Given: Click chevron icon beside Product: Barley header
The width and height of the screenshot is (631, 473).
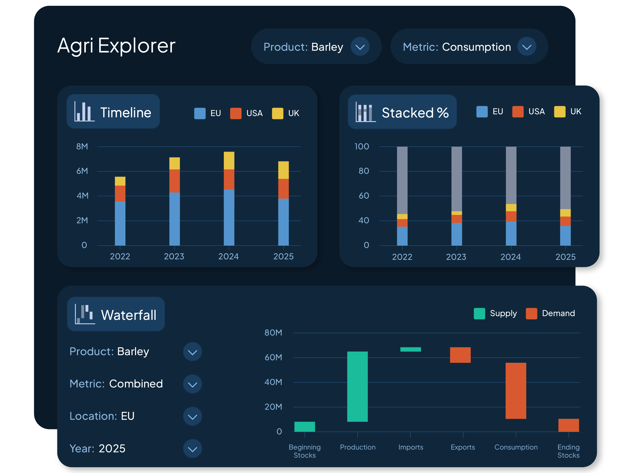Looking at the screenshot, I should click(x=360, y=47).
